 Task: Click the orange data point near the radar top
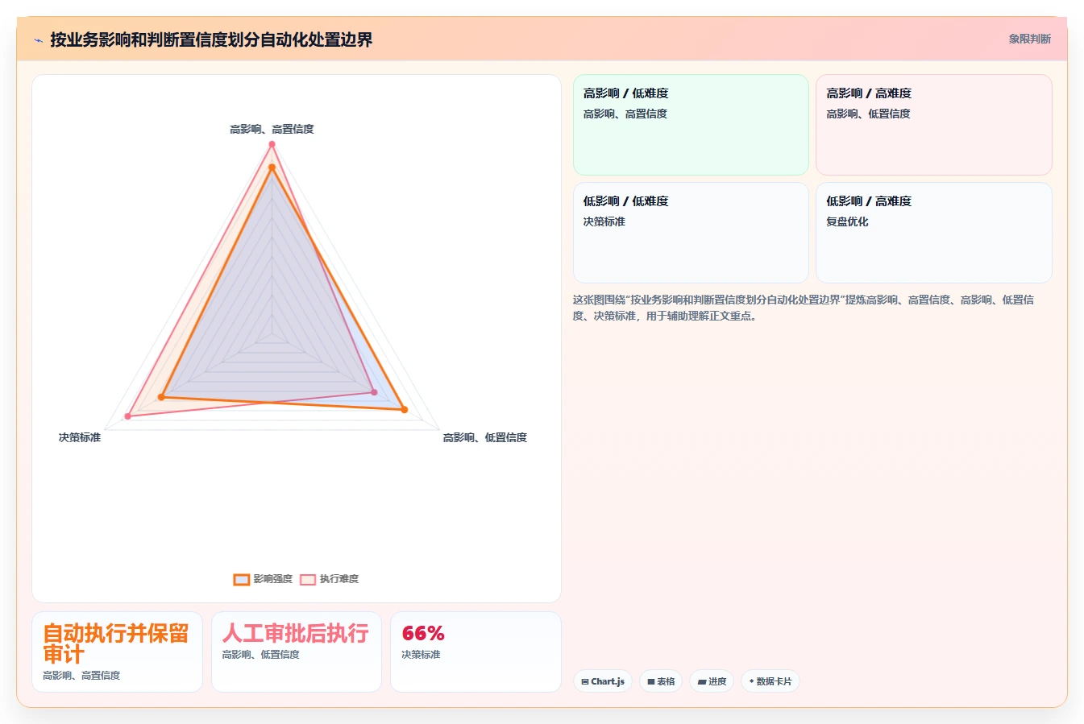(272, 168)
